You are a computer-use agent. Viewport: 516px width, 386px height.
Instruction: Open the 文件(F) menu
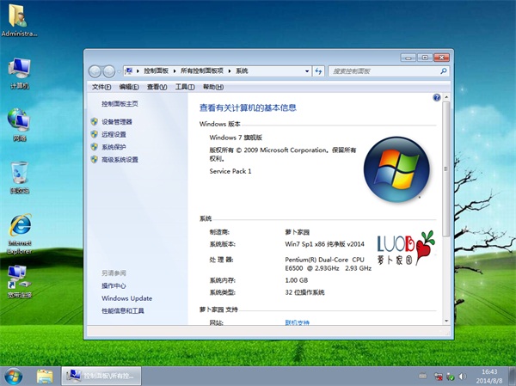tap(101, 87)
